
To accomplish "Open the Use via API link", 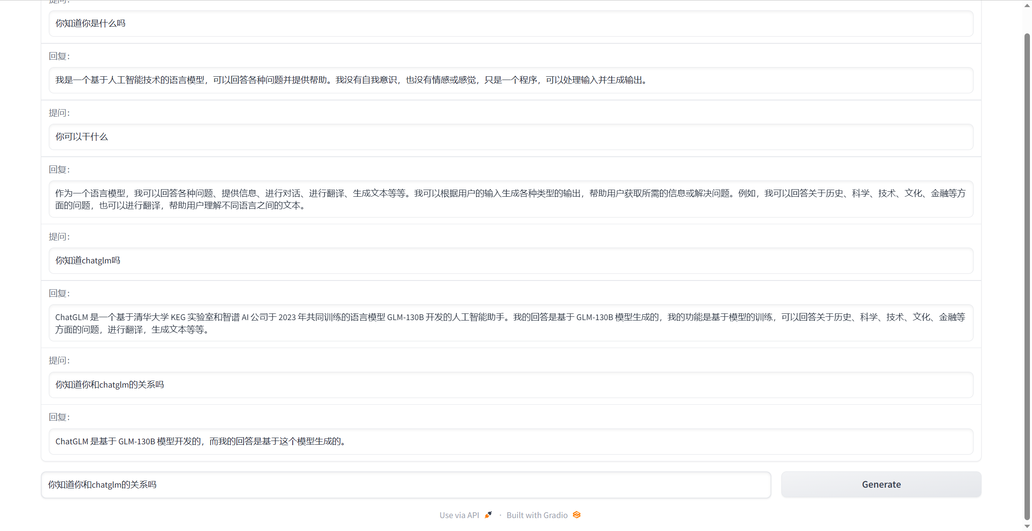I will (459, 515).
